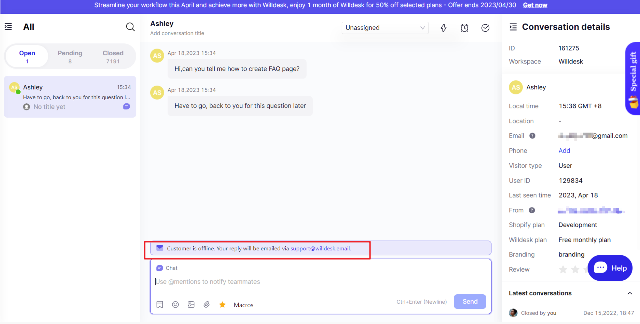Screen dimensions: 640x324
Task: Click the agent avatar beside Closed by you
Action: [x=513, y=313]
